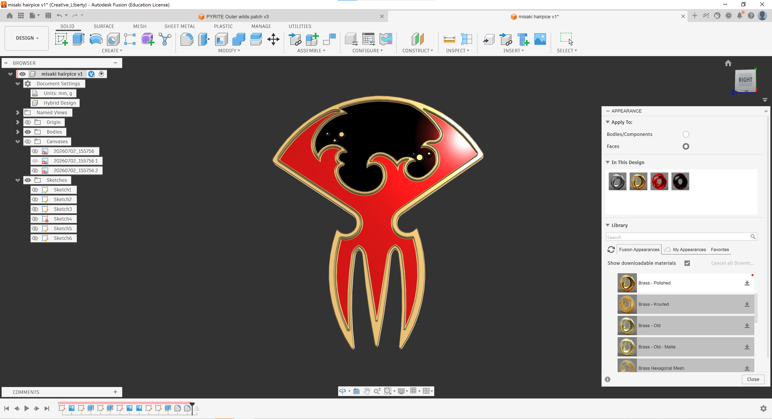Image resolution: width=772 pixels, height=419 pixels.
Task: Click the Offset Plane construct icon
Action: 417,39
